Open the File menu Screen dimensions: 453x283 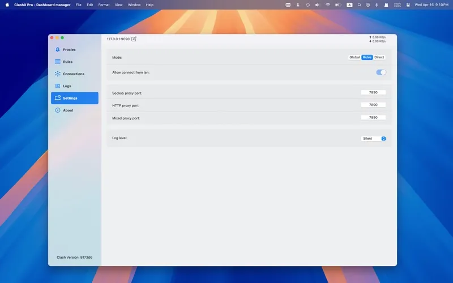79,5
